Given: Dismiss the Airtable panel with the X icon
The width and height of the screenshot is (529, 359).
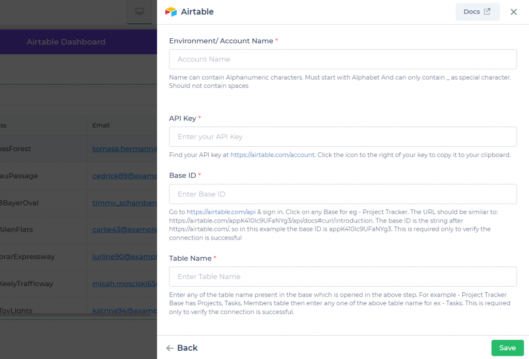Looking at the screenshot, I should tap(514, 11).
